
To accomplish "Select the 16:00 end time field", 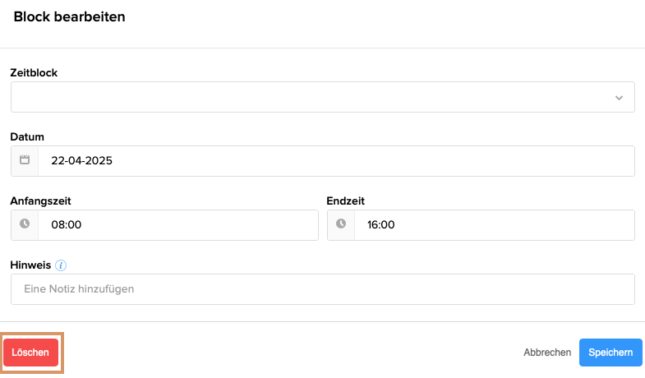I will (x=493, y=224).
